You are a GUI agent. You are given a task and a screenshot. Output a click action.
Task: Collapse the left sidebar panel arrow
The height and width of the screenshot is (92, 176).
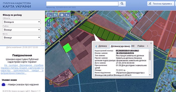[43, 43]
